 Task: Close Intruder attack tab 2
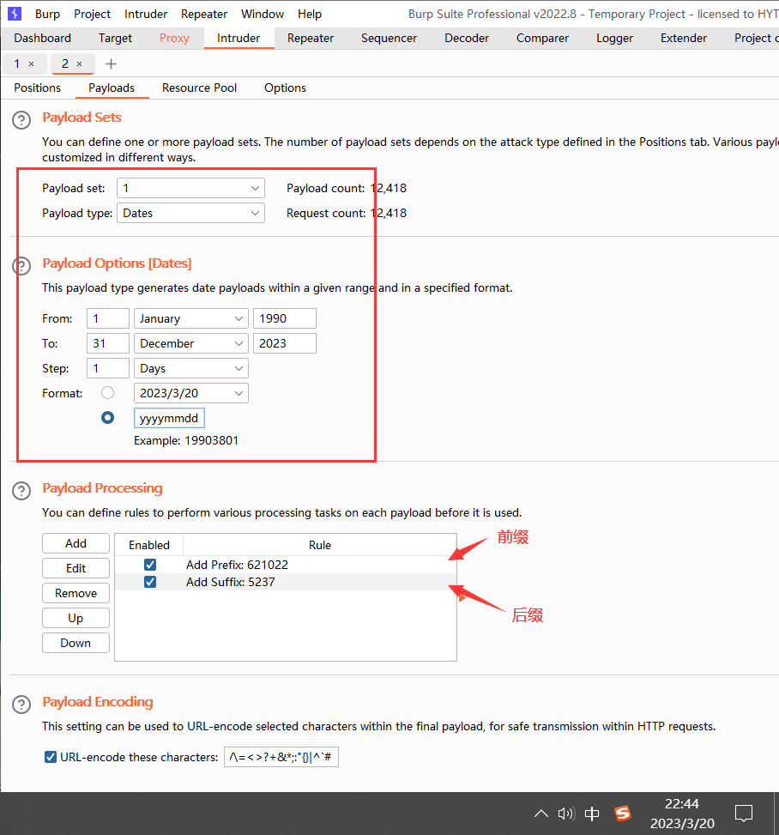tap(79, 64)
